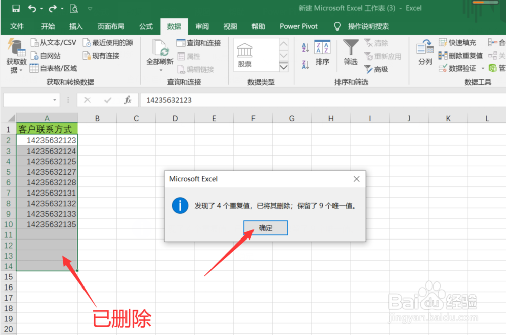Click 数据验证 data validation
Screen dimensions: 506x335
457,68
